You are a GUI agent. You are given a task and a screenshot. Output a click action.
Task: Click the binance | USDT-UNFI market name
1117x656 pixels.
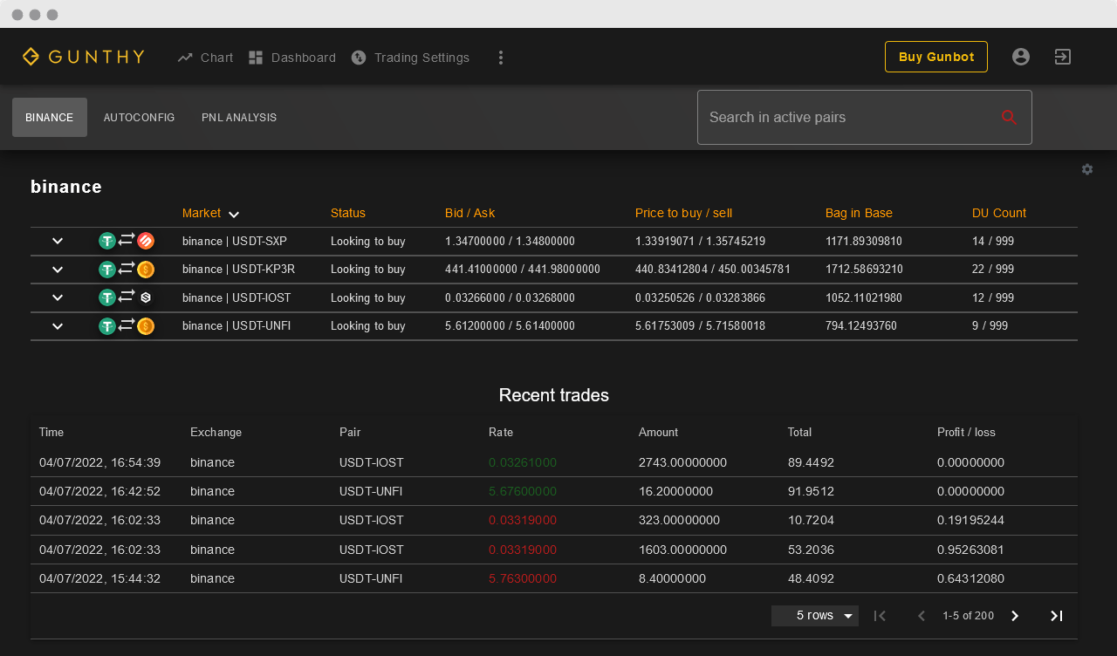pos(236,326)
